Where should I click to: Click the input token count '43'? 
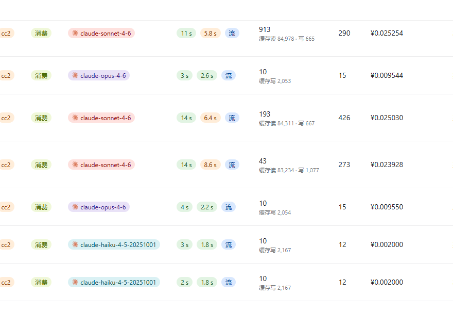(263, 161)
